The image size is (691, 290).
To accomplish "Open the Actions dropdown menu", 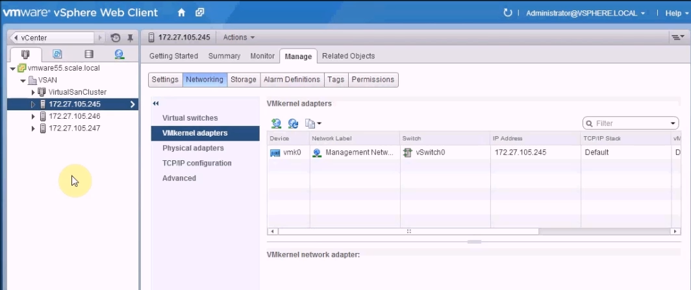I will [x=238, y=38].
